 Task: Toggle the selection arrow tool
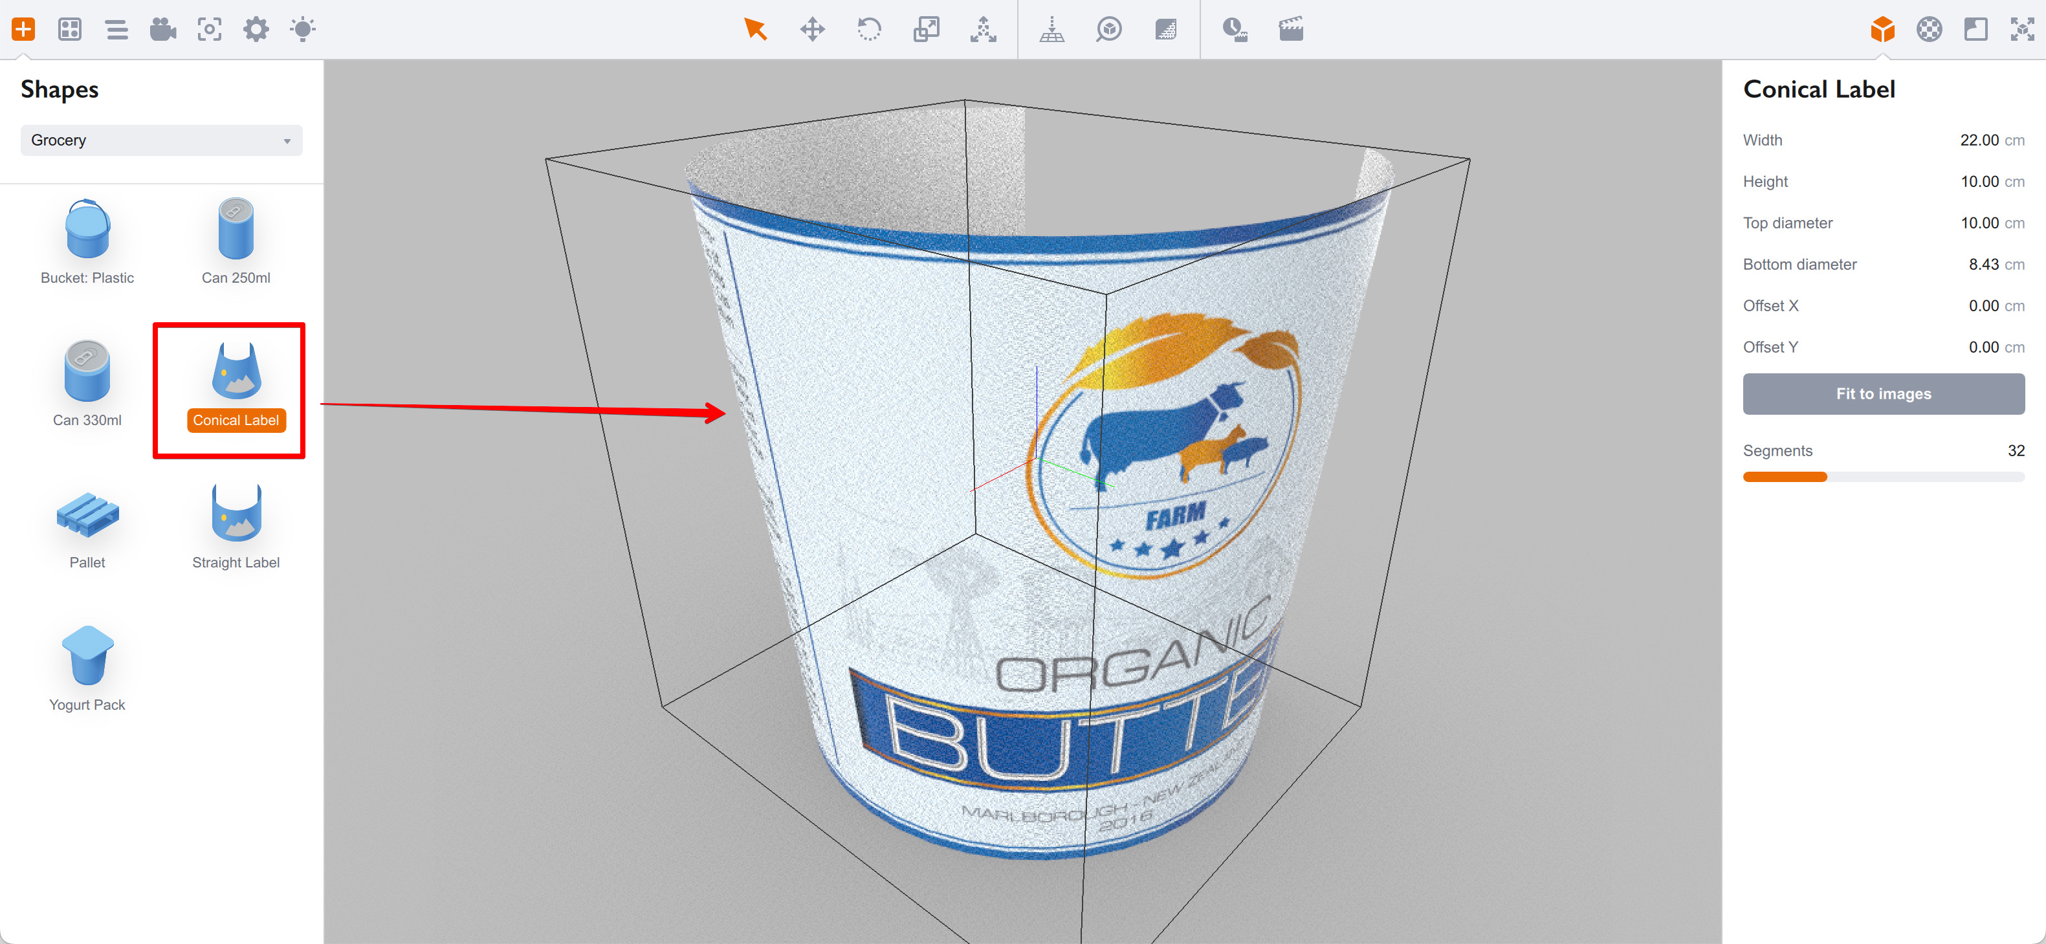click(756, 29)
